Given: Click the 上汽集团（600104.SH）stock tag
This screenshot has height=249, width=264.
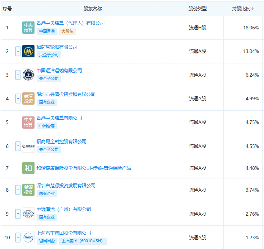Looking at the screenshot, I should click(x=83, y=241).
